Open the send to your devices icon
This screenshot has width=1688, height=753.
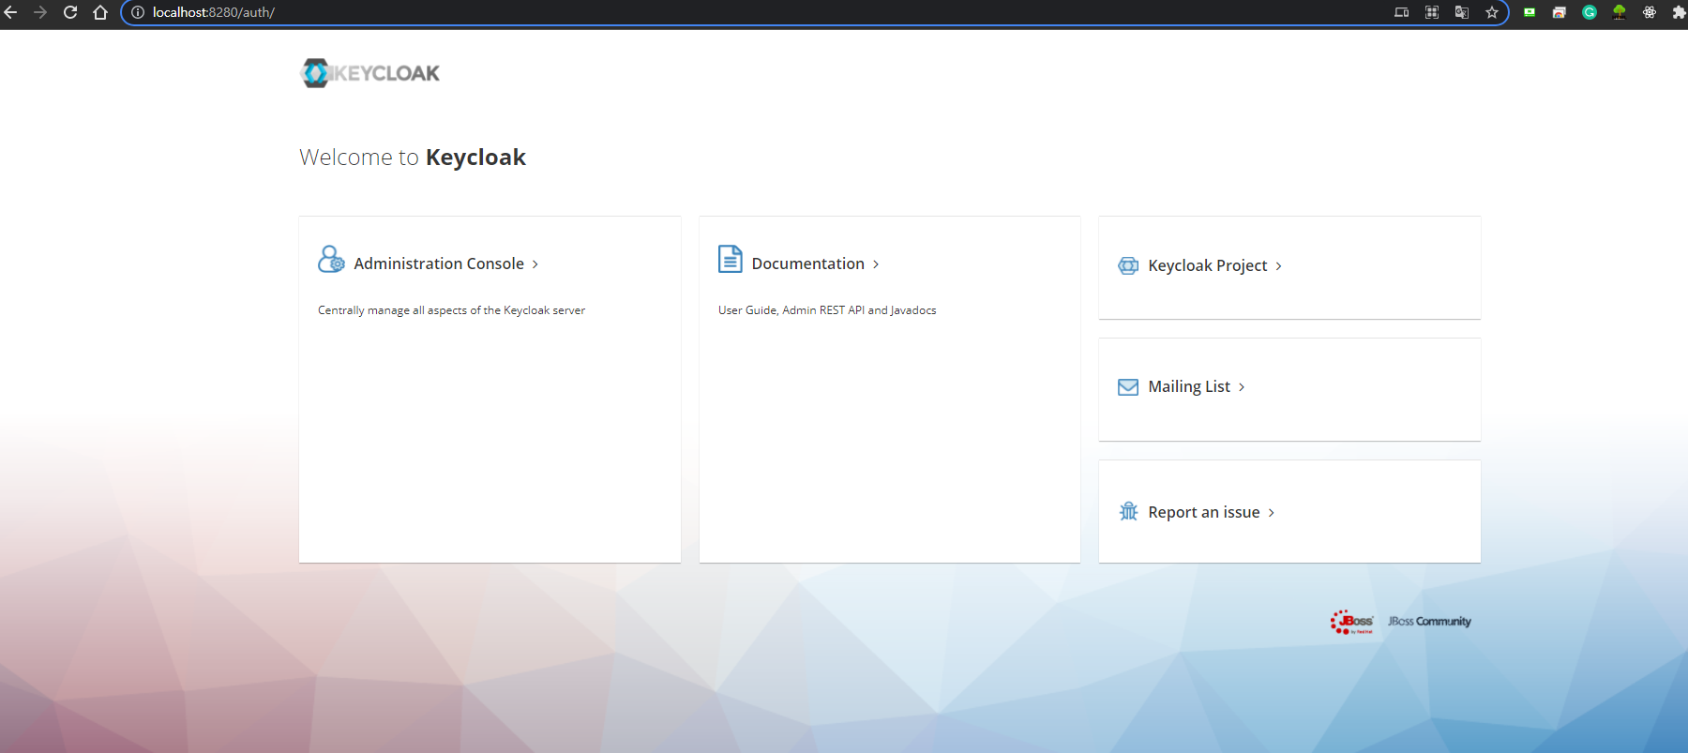coord(1402,12)
